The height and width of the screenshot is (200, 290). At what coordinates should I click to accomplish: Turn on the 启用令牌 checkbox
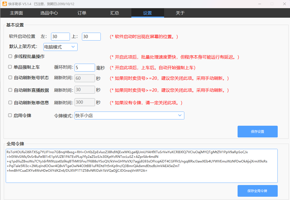click(x=10, y=115)
